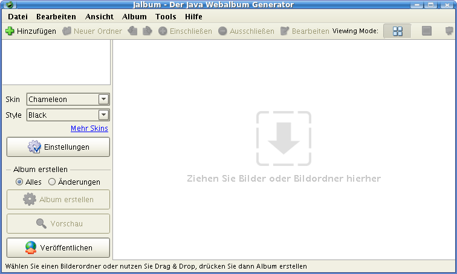Click the Ausschließen toolbar icon
Screen dimensions: 457x274
pyautogui.click(x=223, y=31)
